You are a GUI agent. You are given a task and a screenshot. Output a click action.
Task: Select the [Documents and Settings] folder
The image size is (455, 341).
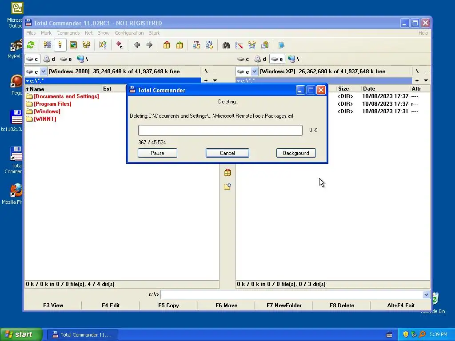(66, 96)
